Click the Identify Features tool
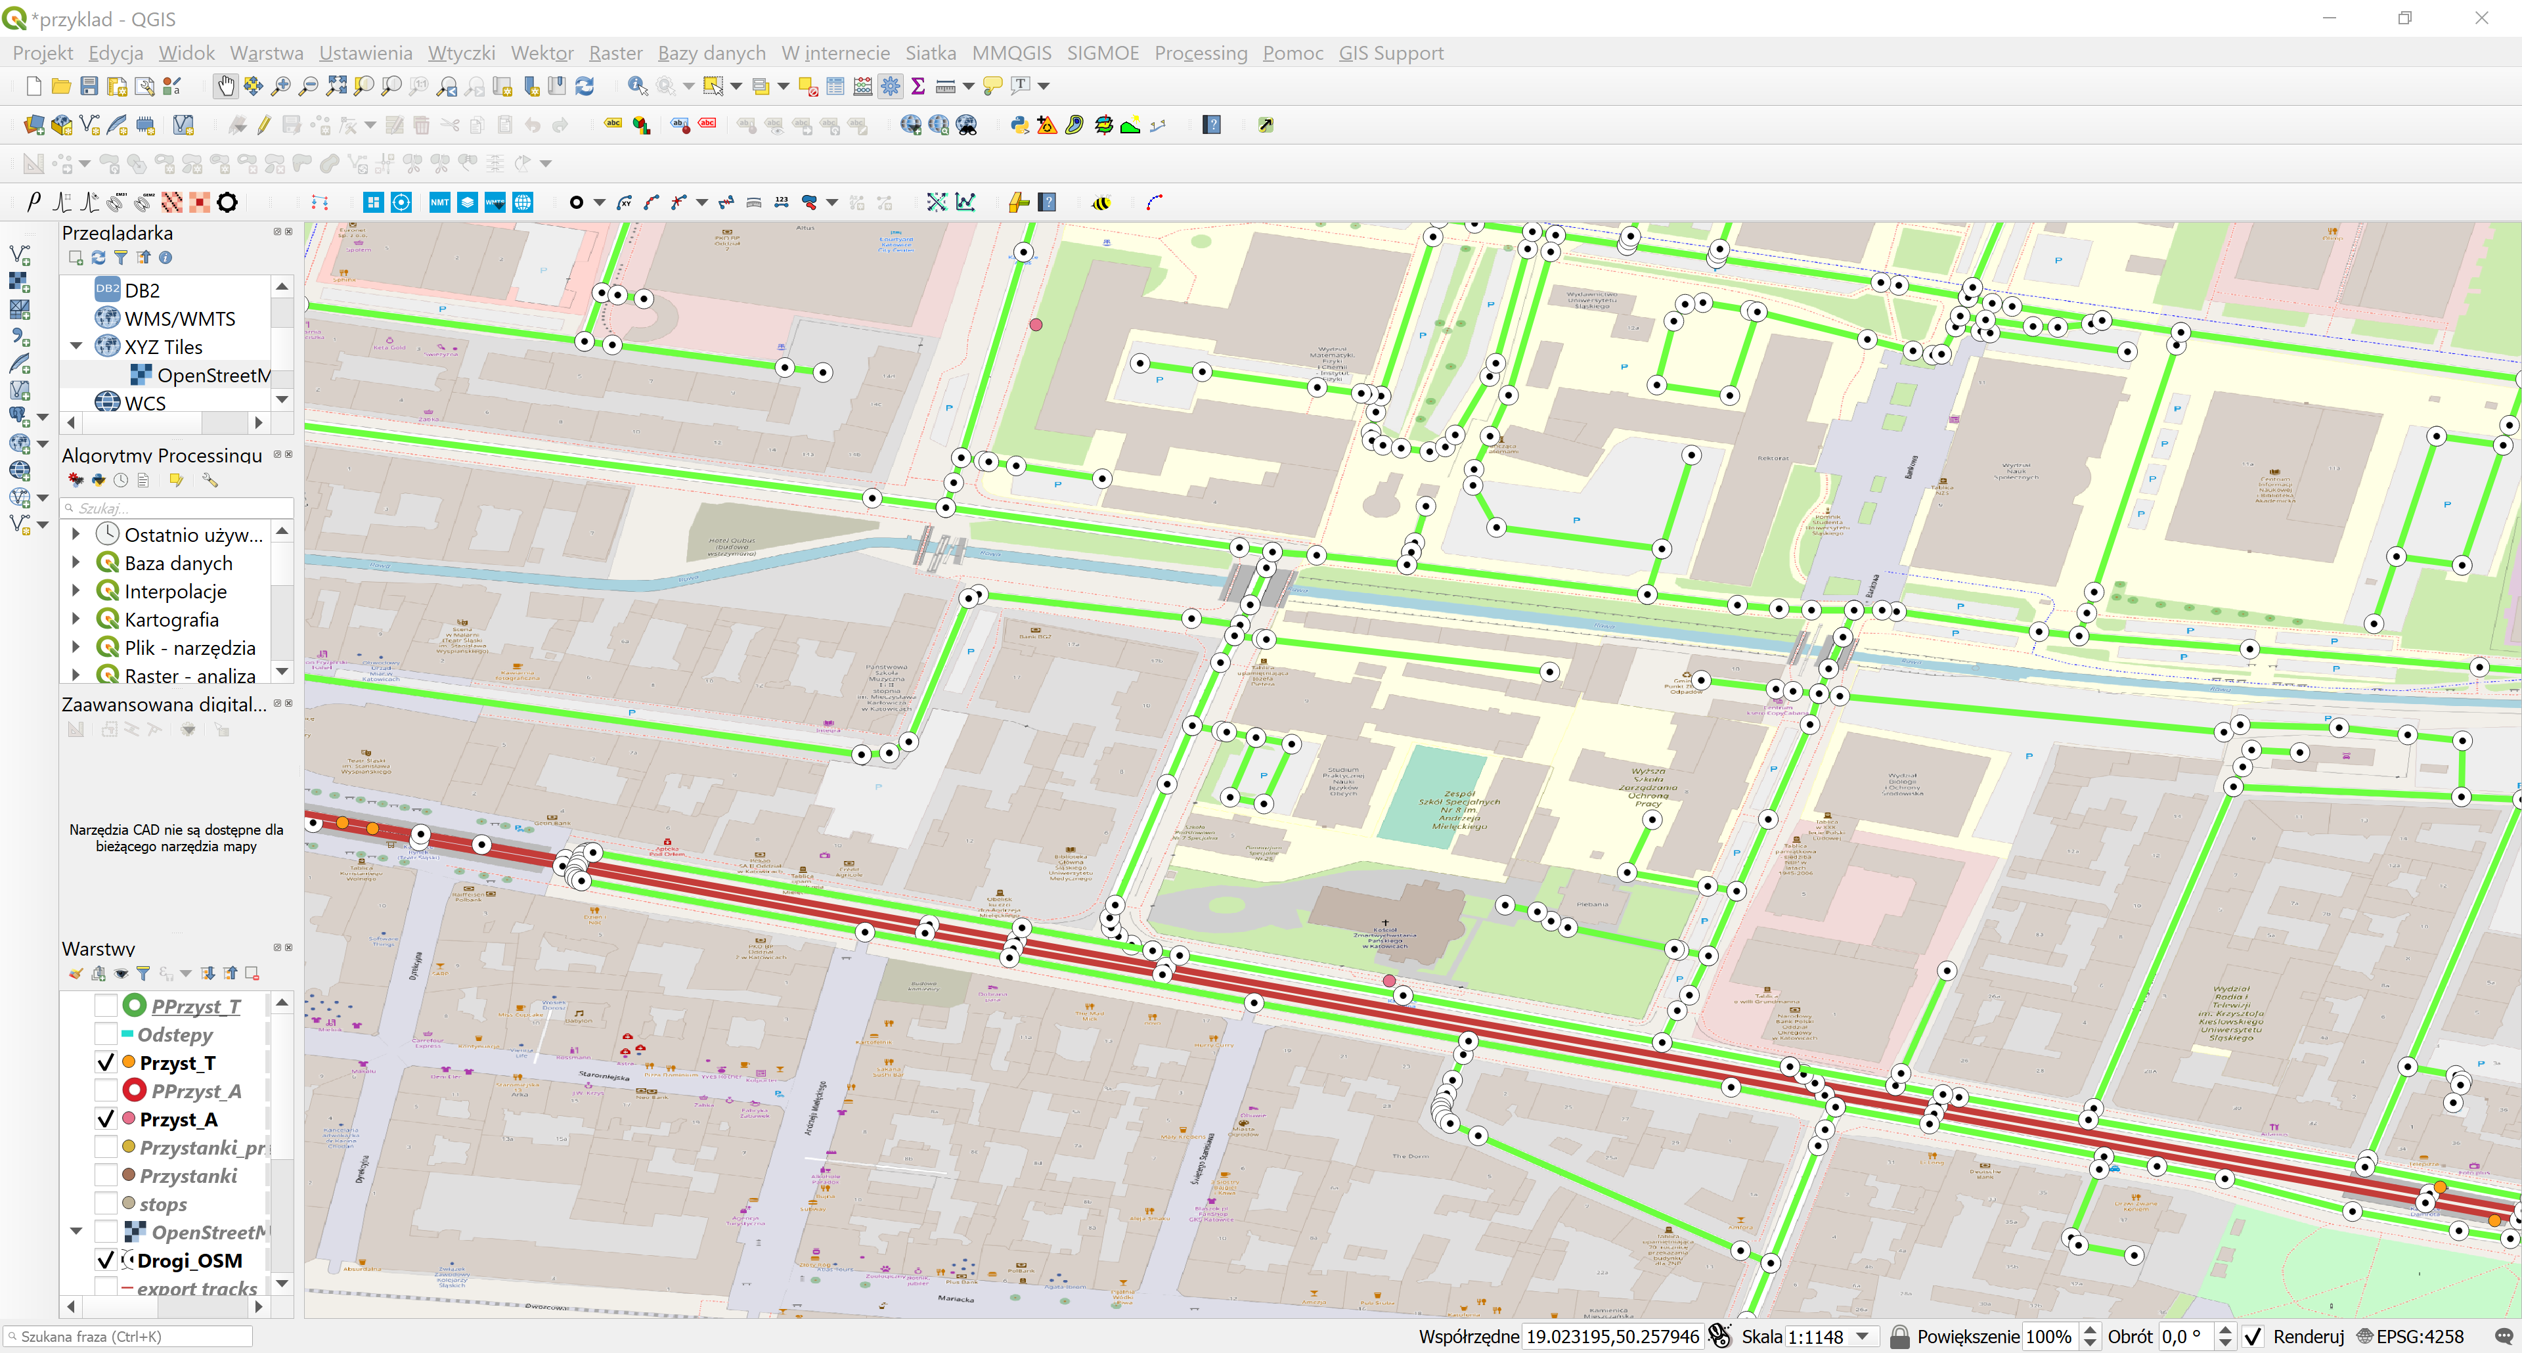 [x=636, y=86]
